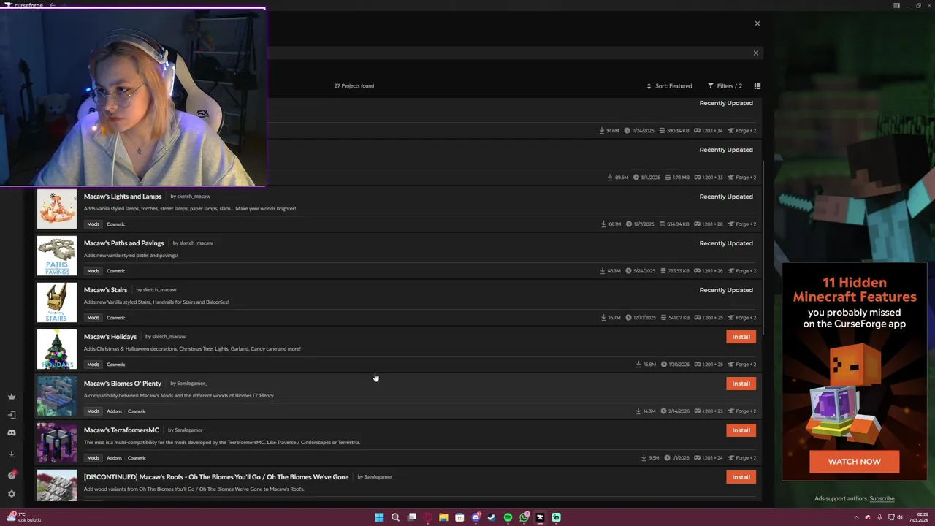Screen dimensions: 935x526
Task: Open the downloads icon in sidebar
Action: pos(11,454)
